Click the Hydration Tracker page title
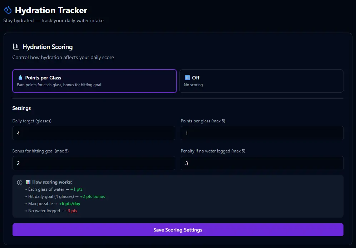Screen dimensions: 356x248 tap(51, 11)
